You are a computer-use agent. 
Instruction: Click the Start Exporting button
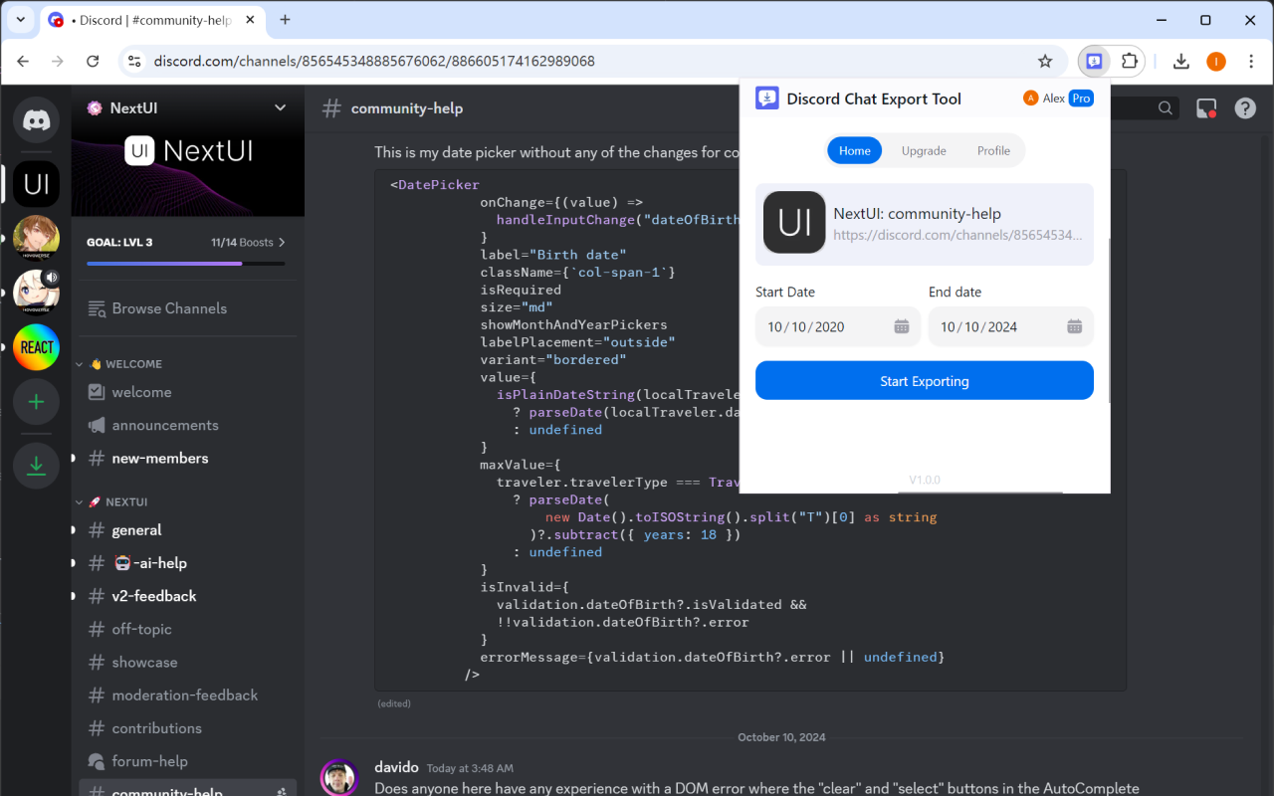click(x=924, y=380)
